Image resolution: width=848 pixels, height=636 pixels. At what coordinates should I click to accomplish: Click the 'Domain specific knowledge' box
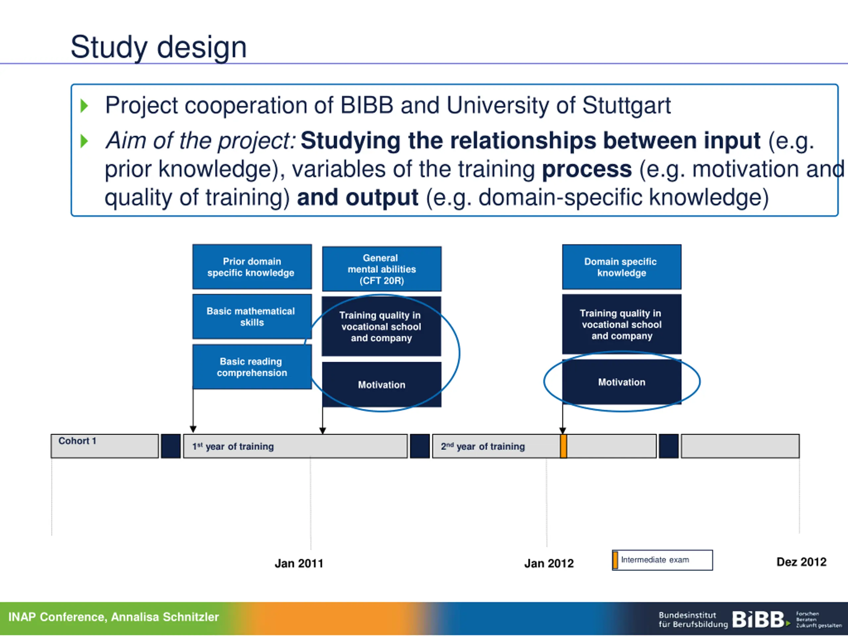coord(622,267)
